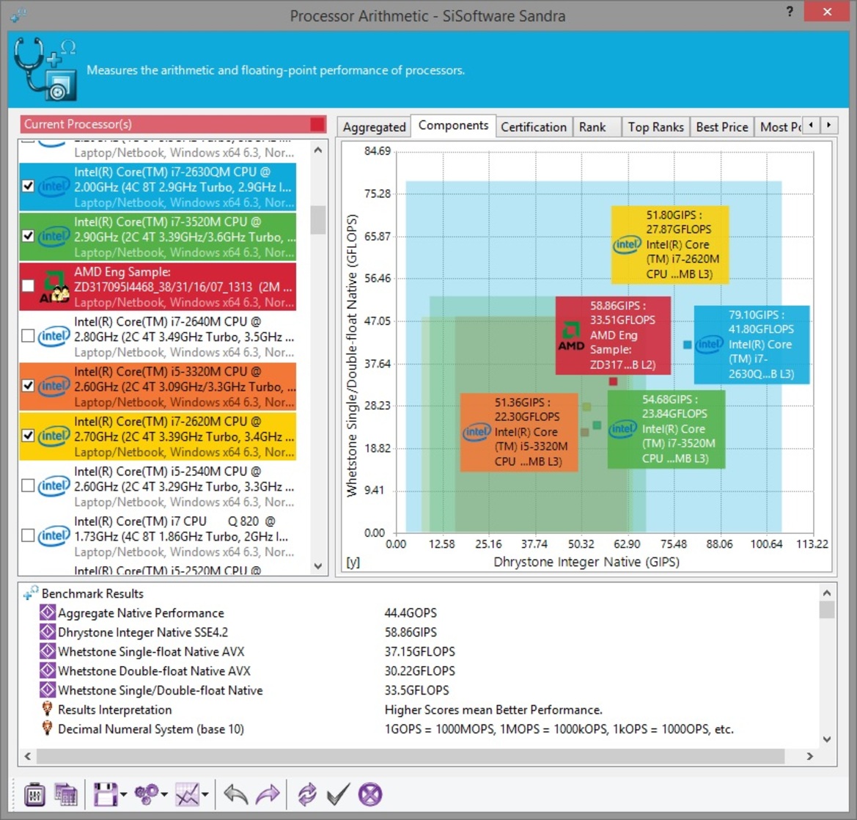
Task: Click the red AMD Eng Sample chart label
Action: [x=613, y=336]
